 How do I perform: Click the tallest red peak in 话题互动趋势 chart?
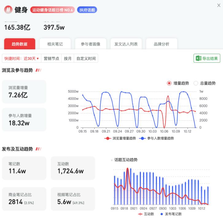pyautogui.click(x=127, y=169)
